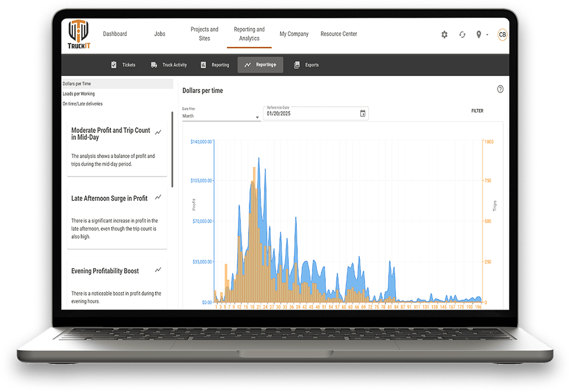The height and width of the screenshot is (391, 570).
Task: Click the $105,000.00 axis label
Action: click(x=201, y=180)
